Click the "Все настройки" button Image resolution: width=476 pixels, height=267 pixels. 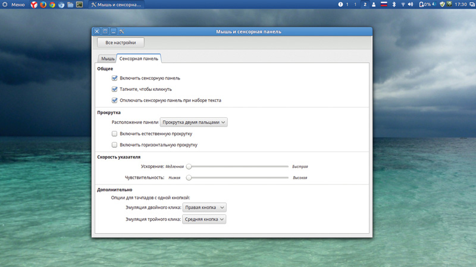coord(121,43)
